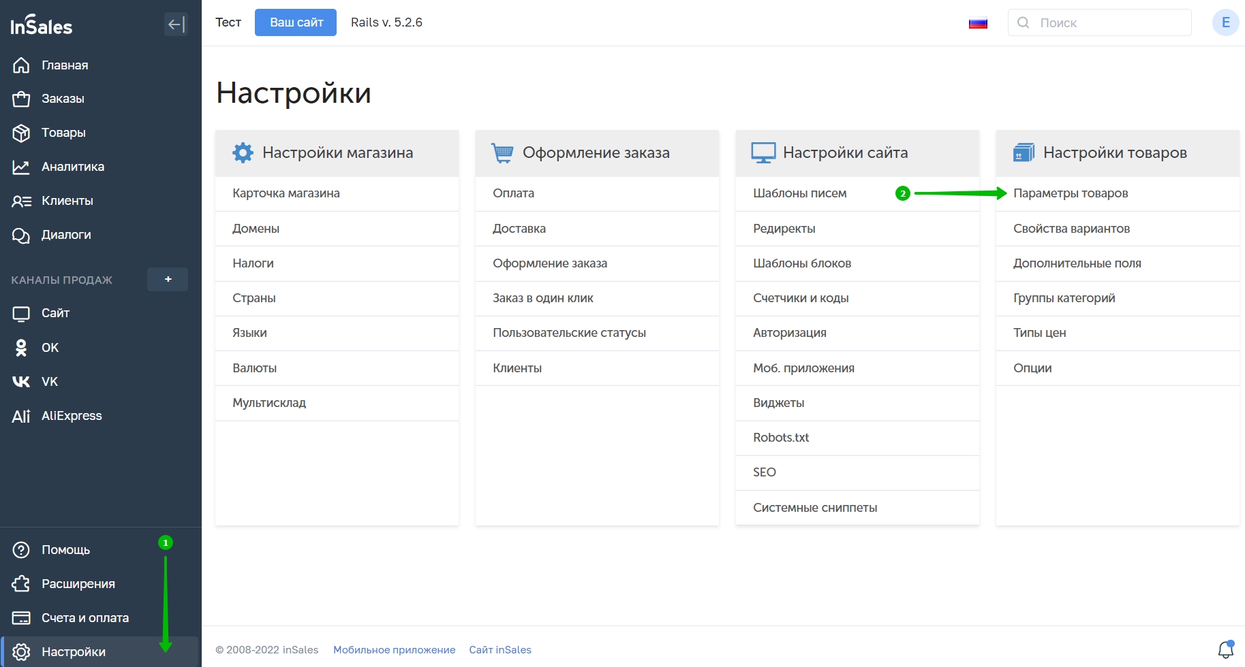Click the Диалоги chat bubble icon

[x=21, y=235]
